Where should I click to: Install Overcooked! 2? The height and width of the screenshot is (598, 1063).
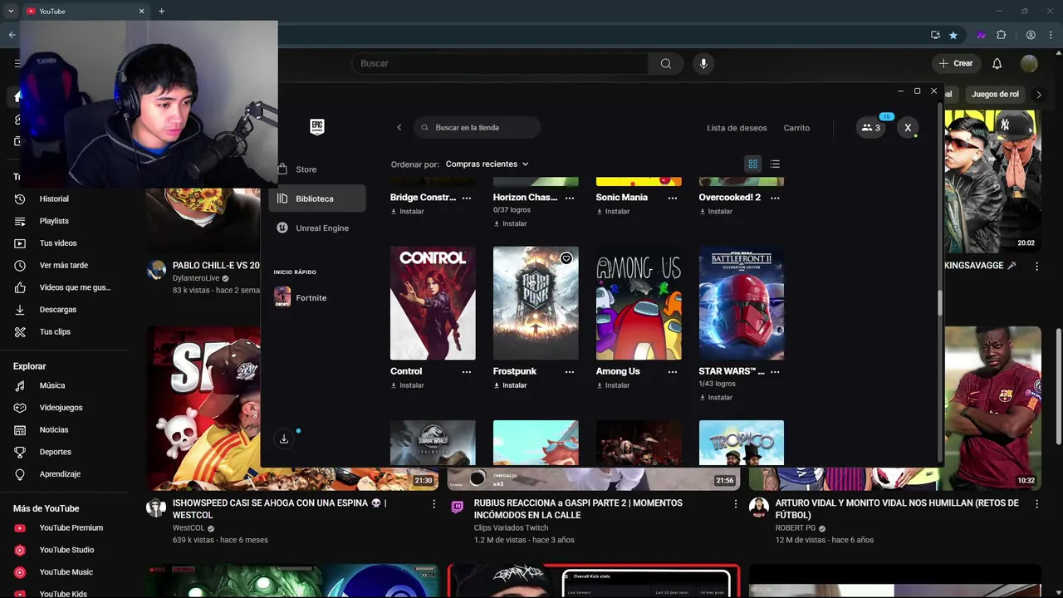pos(716,212)
